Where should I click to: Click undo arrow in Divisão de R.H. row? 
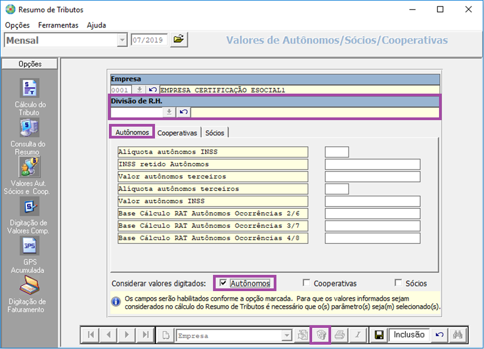click(184, 112)
